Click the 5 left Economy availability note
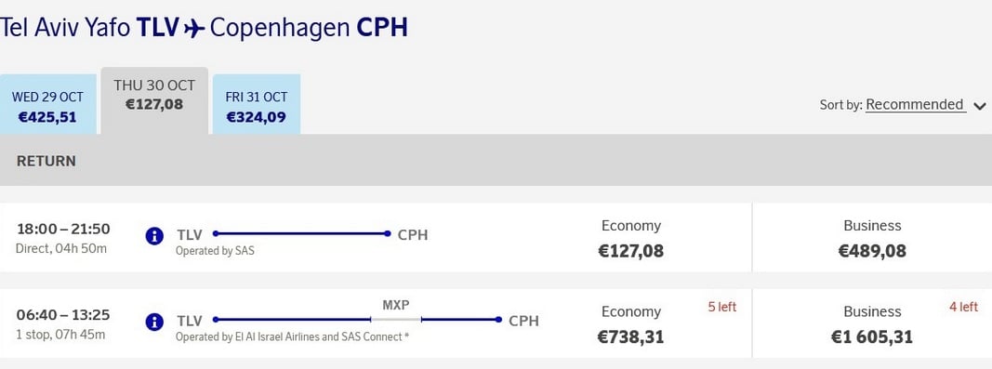 pyautogui.click(x=721, y=307)
